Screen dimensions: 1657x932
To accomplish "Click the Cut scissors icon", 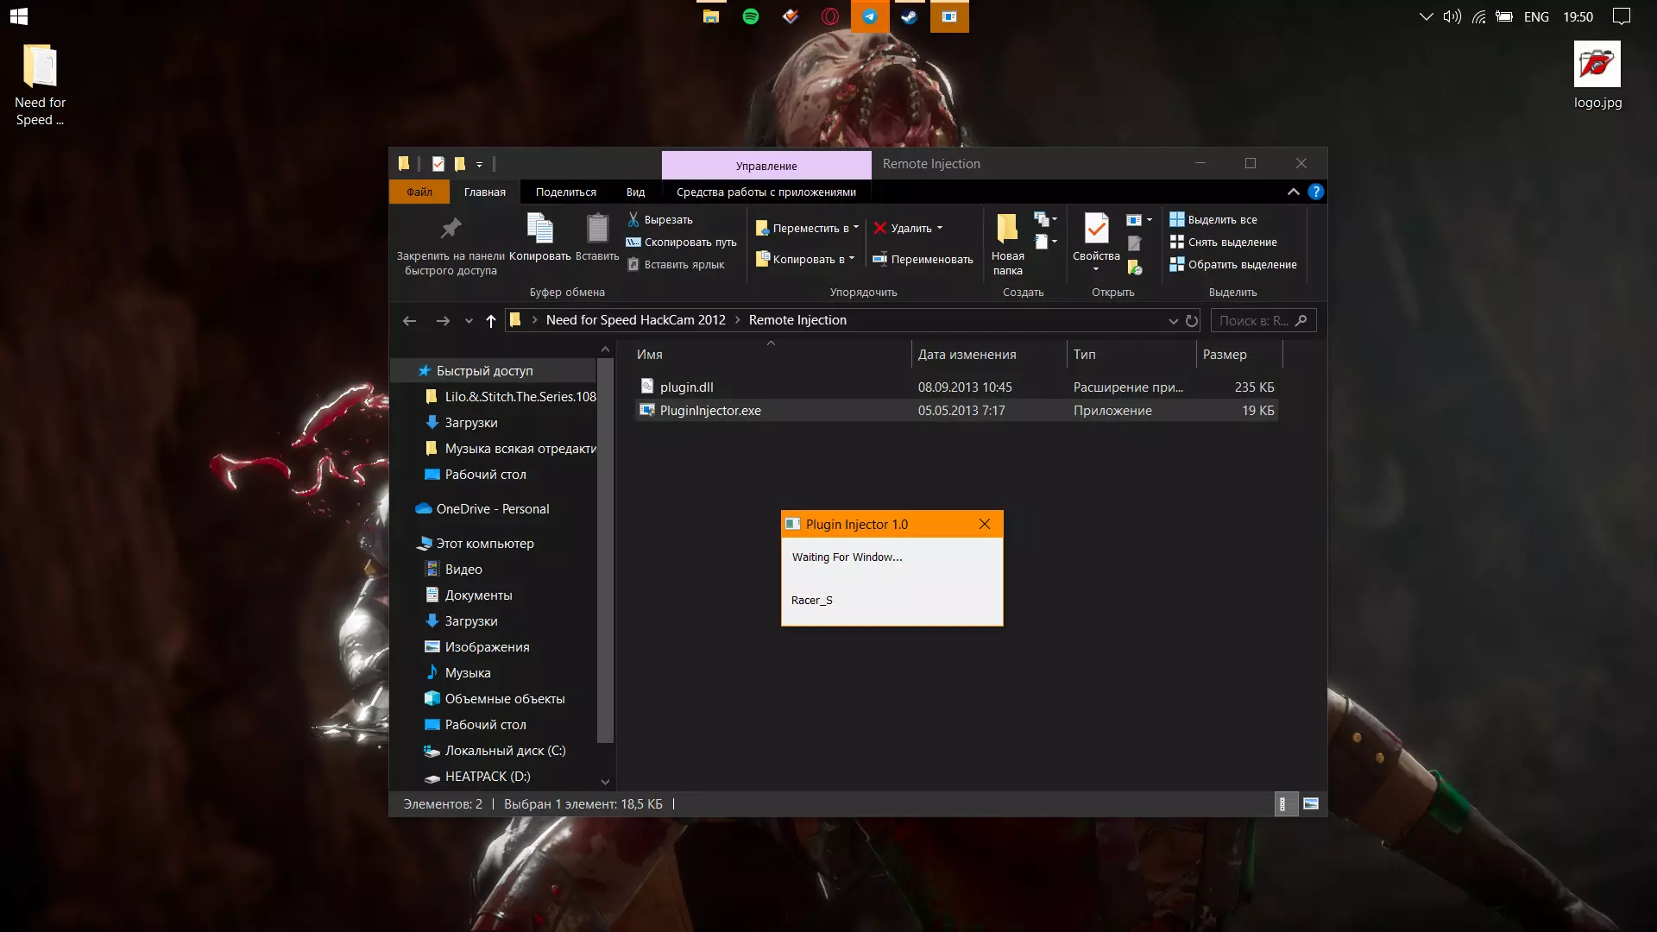I will (x=633, y=219).
